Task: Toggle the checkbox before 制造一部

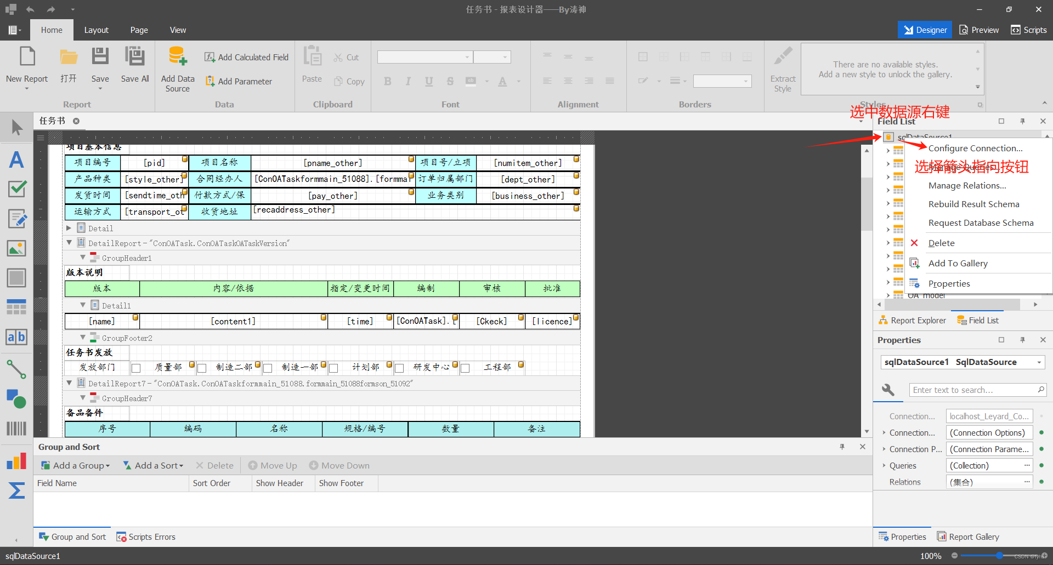Action: [268, 368]
